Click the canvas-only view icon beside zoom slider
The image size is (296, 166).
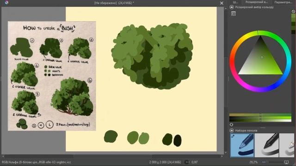point(286,162)
